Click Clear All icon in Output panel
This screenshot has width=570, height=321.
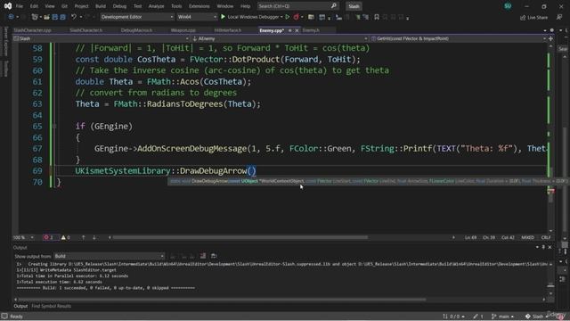[x=203, y=256]
